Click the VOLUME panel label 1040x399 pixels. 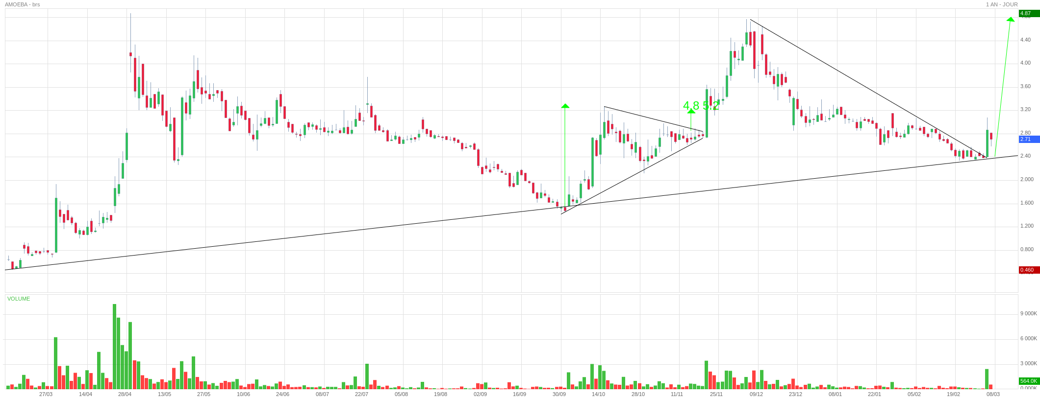tap(19, 299)
